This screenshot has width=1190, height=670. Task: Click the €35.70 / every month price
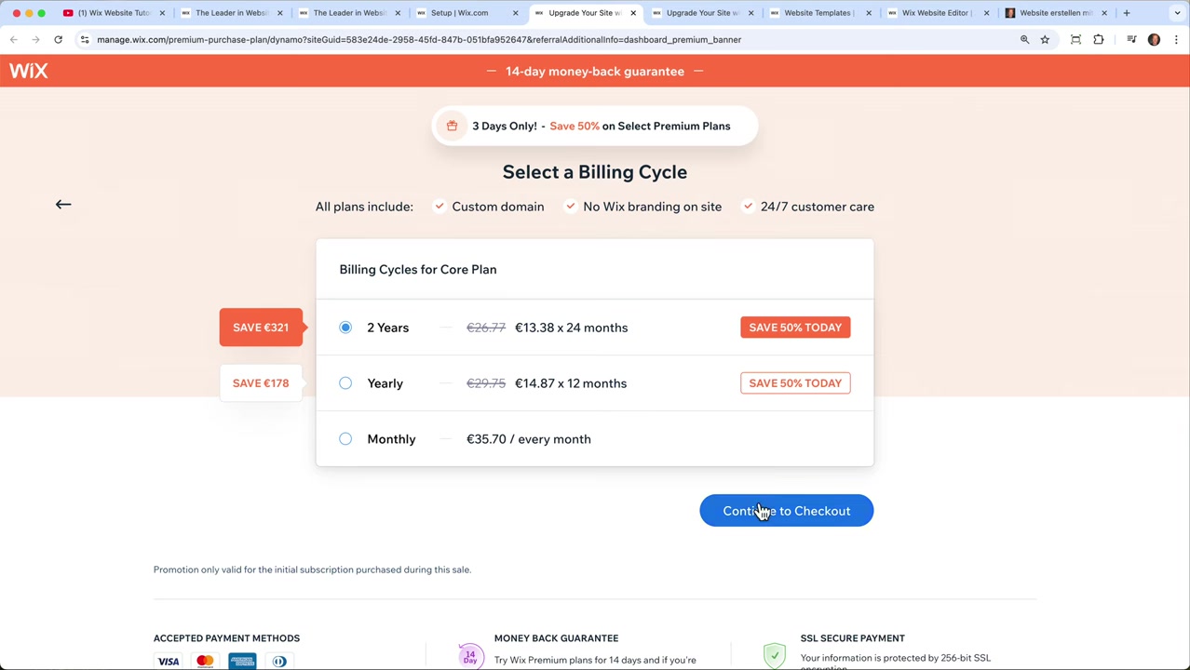pos(528,439)
